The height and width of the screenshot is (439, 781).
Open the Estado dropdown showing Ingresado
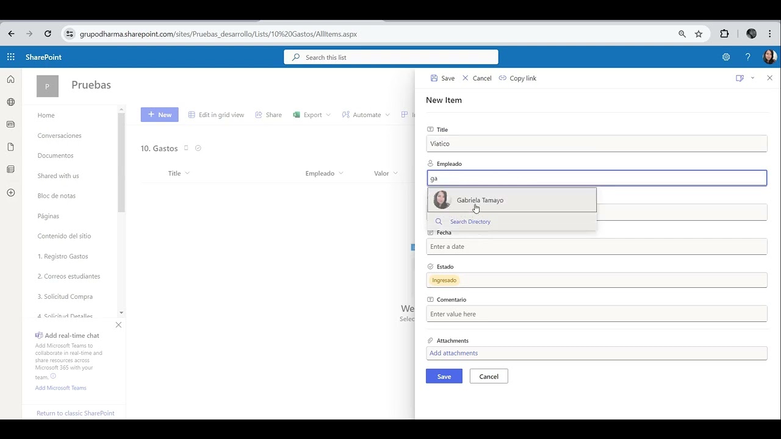click(596, 280)
